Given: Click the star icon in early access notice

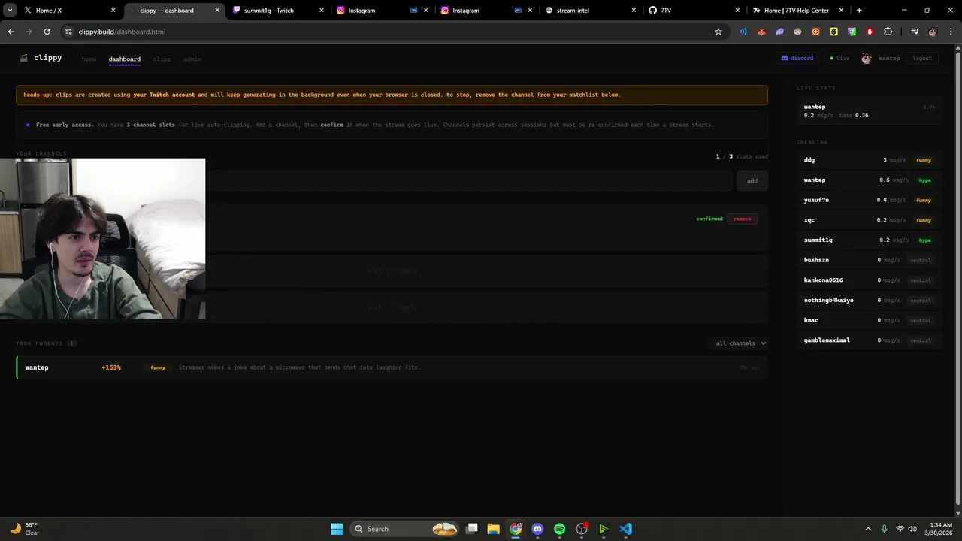Looking at the screenshot, I should click(x=29, y=125).
